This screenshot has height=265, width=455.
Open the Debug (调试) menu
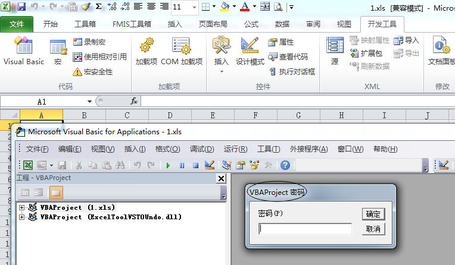pos(201,149)
